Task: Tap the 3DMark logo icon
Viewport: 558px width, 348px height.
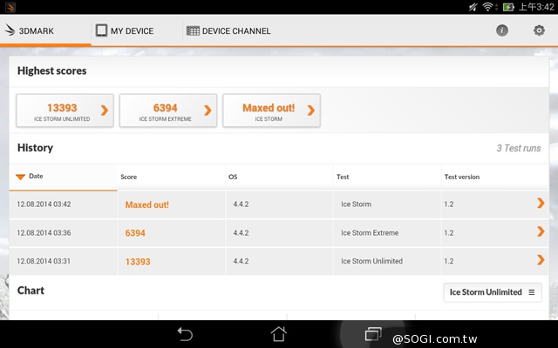Action: [11, 30]
